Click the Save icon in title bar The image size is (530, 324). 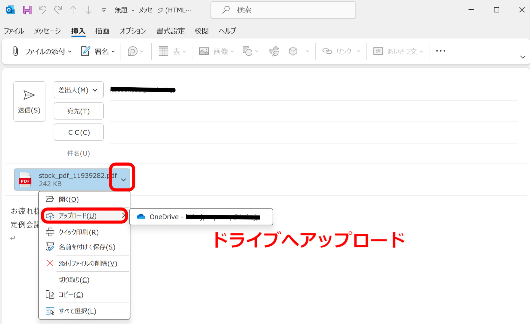pos(27,10)
